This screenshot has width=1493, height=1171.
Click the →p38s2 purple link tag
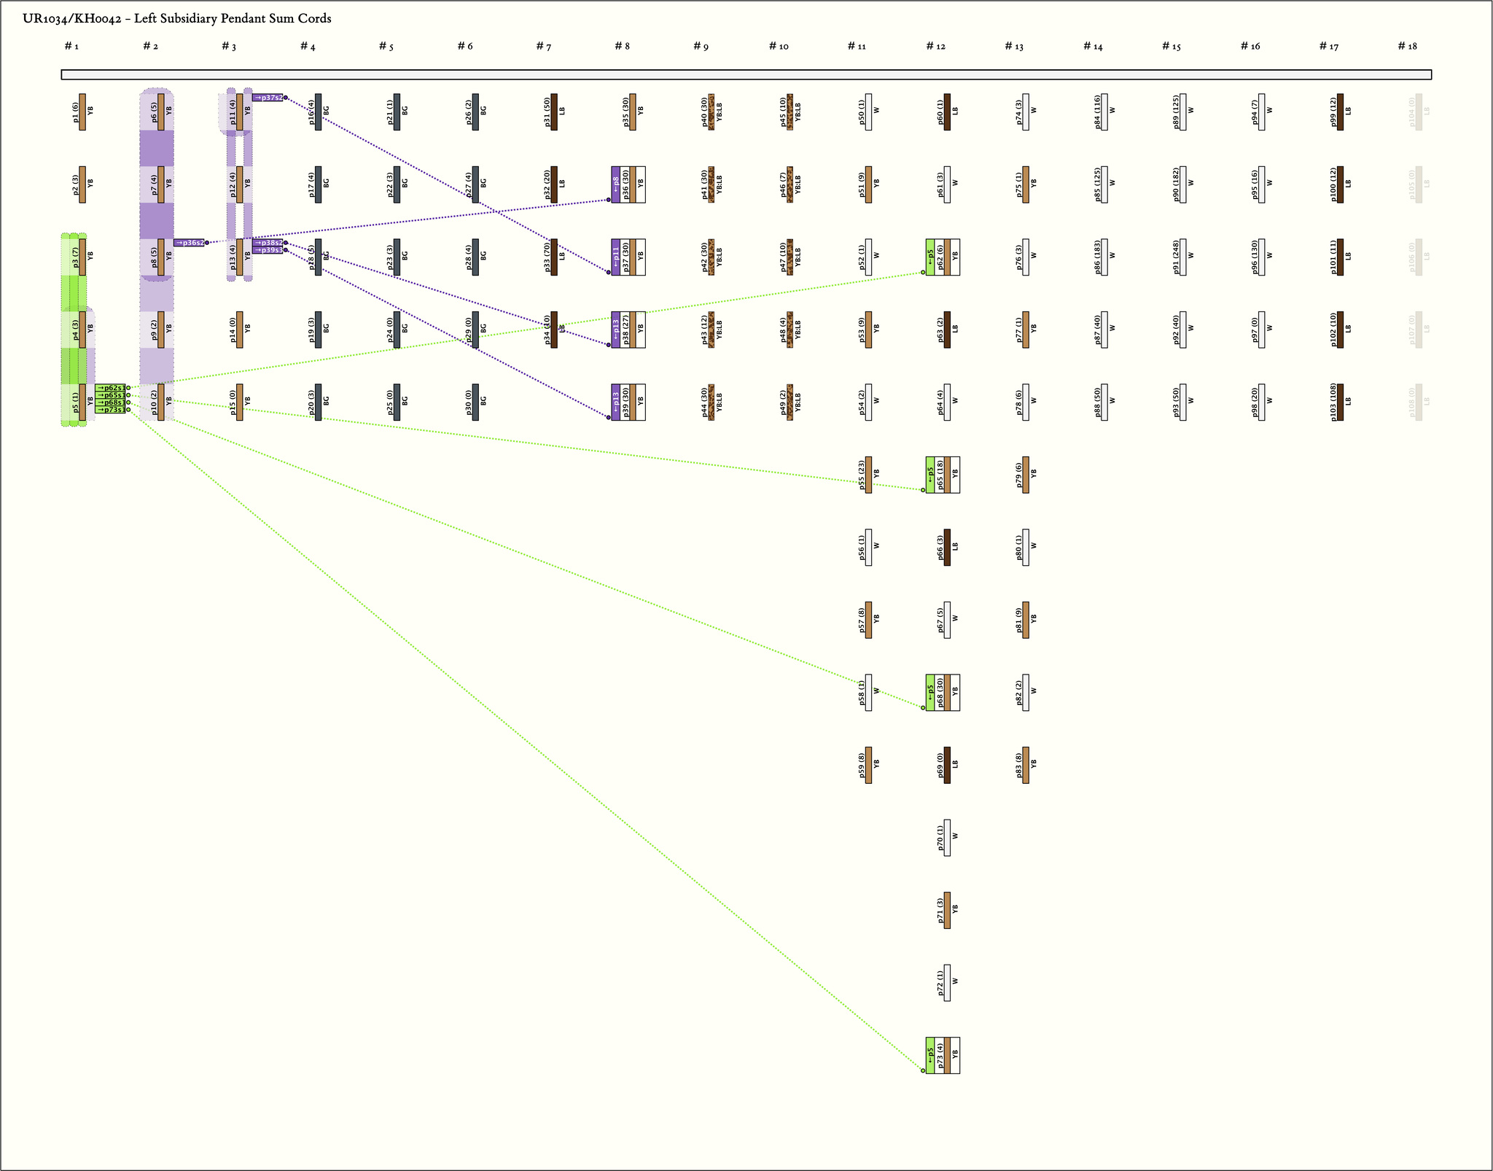point(268,243)
